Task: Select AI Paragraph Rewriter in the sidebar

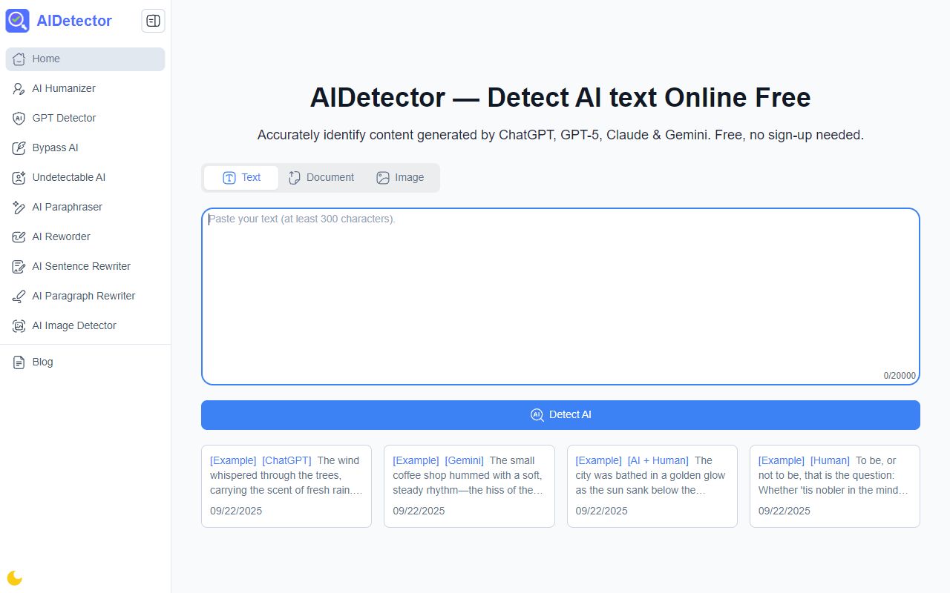Action: pyautogui.click(x=84, y=296)
